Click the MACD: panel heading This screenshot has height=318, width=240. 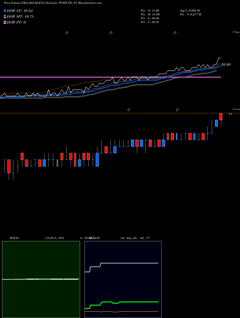point(14,238)
